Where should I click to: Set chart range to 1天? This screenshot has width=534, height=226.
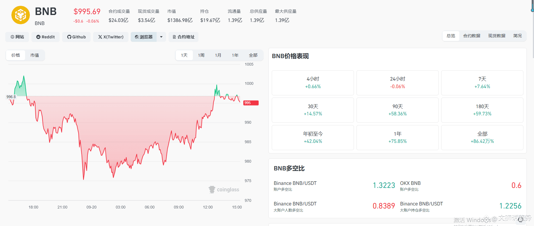click(184, 55)
